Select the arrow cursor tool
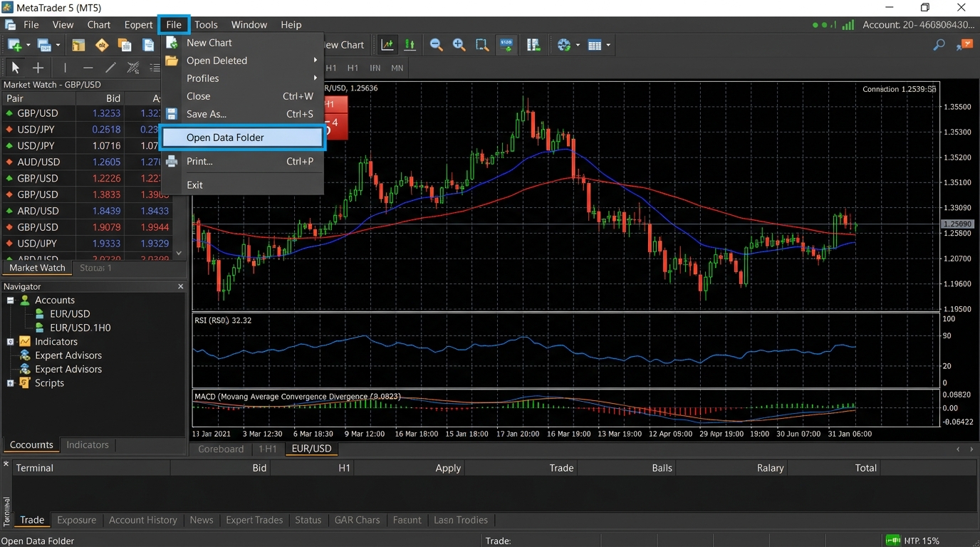 tap(15, 68)
